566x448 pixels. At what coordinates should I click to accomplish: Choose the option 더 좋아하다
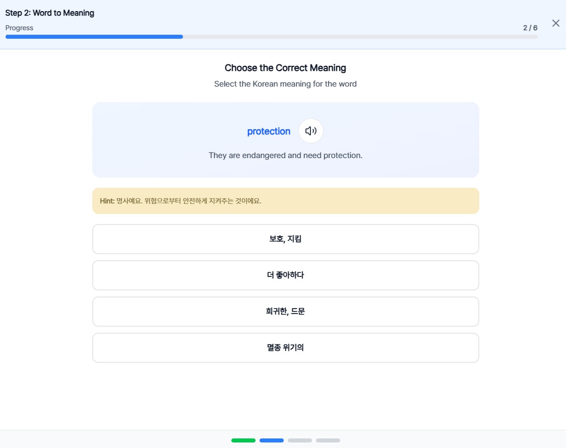point(285,275)
